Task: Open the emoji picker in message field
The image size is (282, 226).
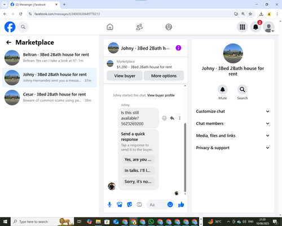Action: click(170, 205)
